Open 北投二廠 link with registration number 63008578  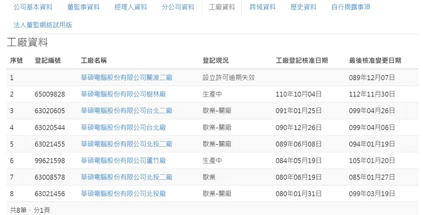click(x=126, y=177)
